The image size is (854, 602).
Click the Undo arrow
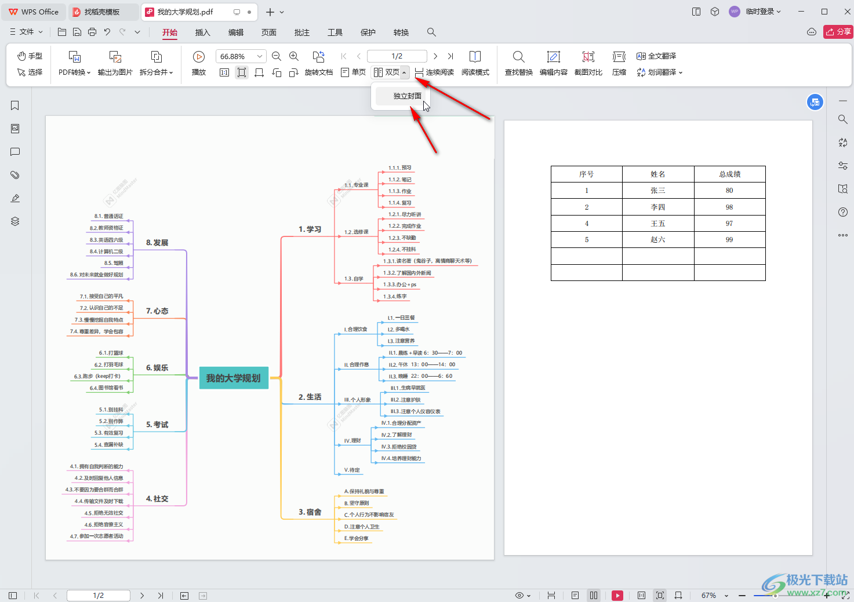107,32
